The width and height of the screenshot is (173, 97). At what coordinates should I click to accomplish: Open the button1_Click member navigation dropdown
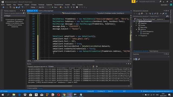point(114,13)
